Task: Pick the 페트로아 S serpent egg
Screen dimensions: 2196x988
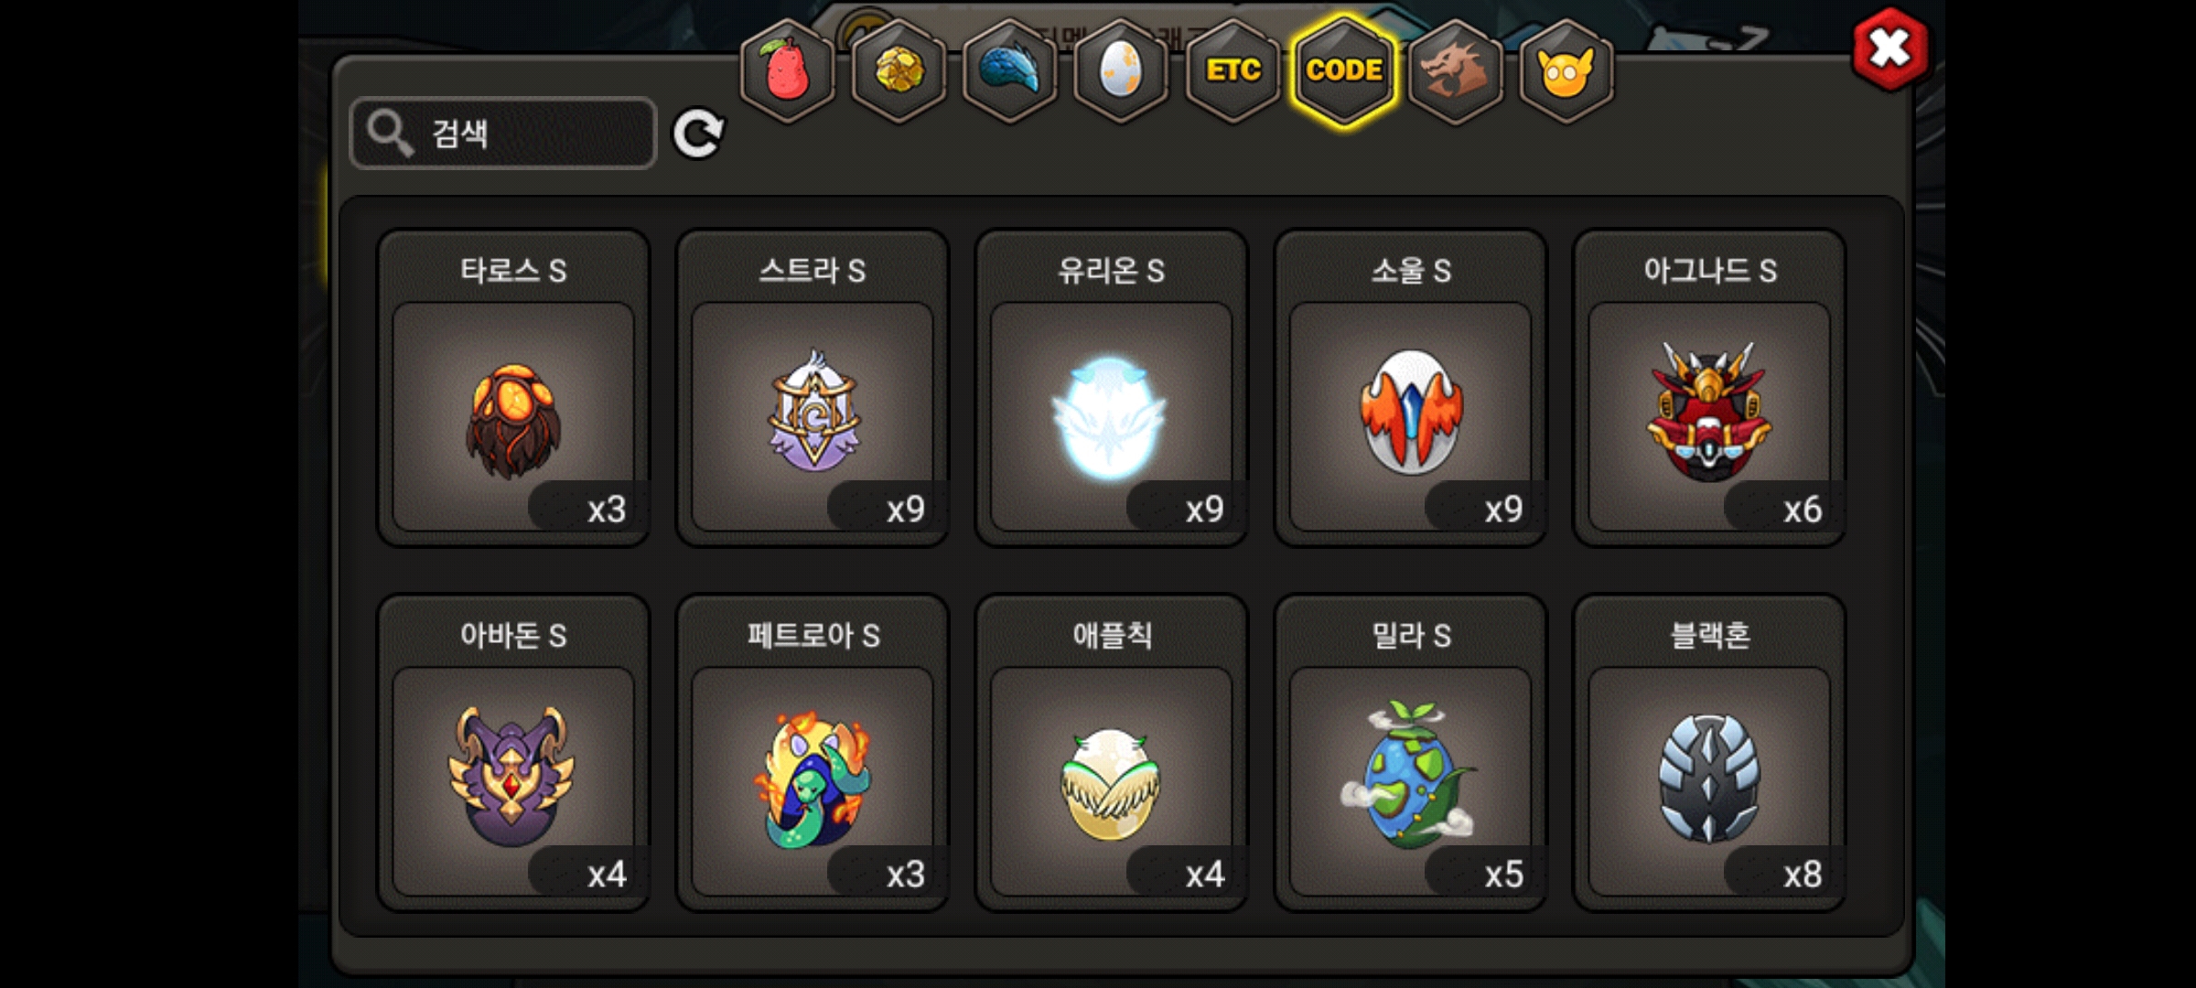Action: [813, 753]
